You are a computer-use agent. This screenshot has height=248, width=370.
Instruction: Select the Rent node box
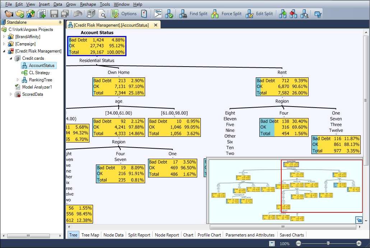pos(282,87)
